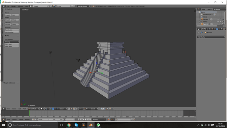Click the Mark Seam button
The image size is (227, 128).
[x=12, y=44]
